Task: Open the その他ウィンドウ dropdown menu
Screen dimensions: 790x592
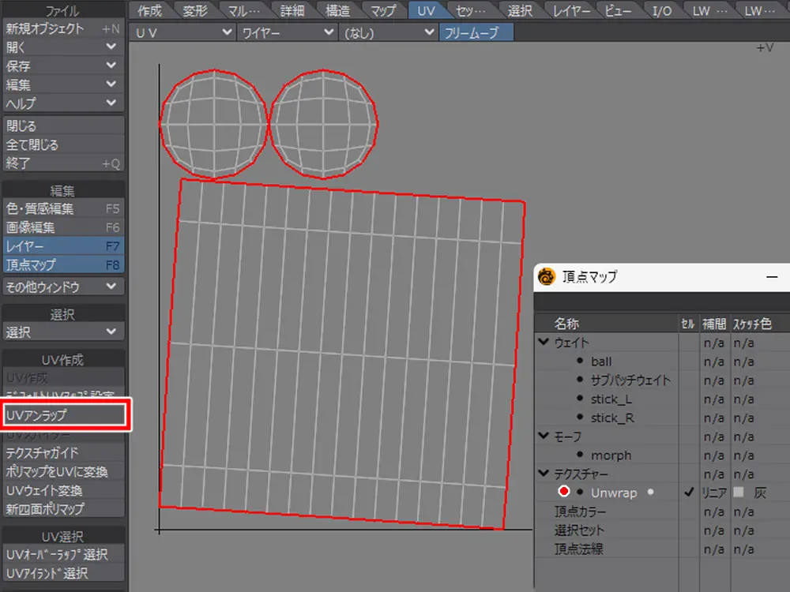Action: tap(63, 287)
